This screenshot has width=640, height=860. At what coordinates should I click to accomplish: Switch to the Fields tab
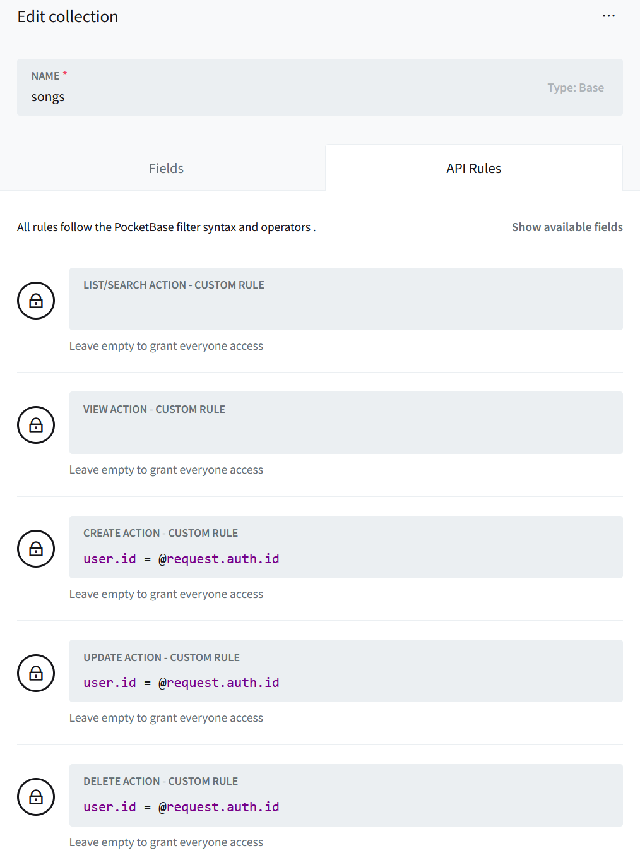pos(165,168)
